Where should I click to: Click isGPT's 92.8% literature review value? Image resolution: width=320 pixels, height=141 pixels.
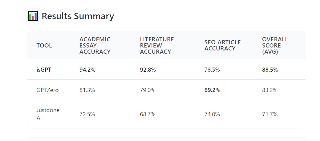coord(148,70)
